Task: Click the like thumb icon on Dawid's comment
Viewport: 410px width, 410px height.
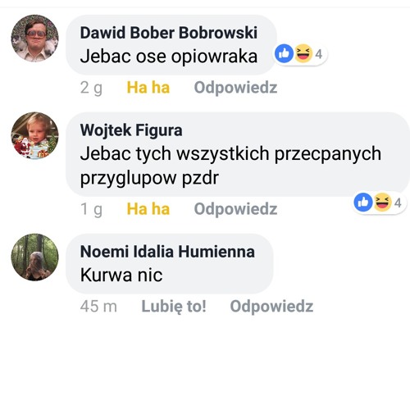Action: (x=284, y=53)
